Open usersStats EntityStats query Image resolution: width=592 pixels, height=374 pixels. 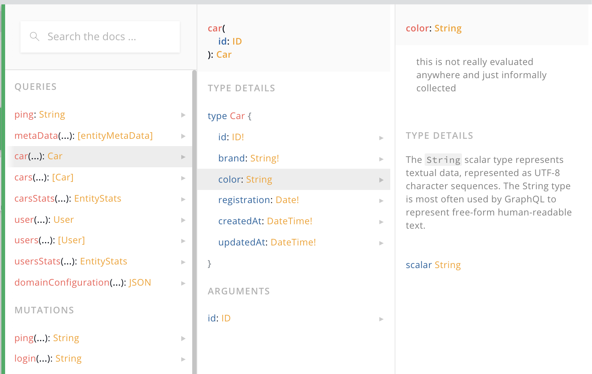point(71,262)
